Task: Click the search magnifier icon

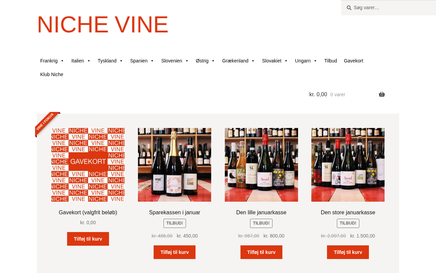Action: 349,8
